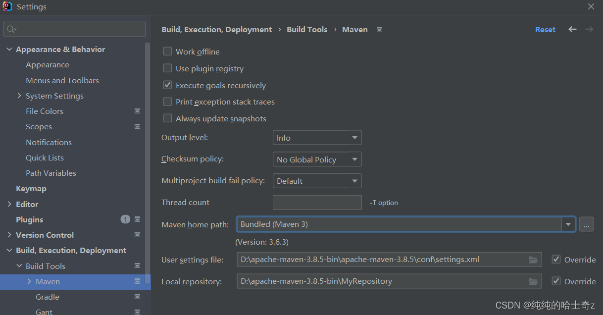Click the project icon next to Plugins
The width and height of the screenshot is (603, 315).
coord(138,219)
